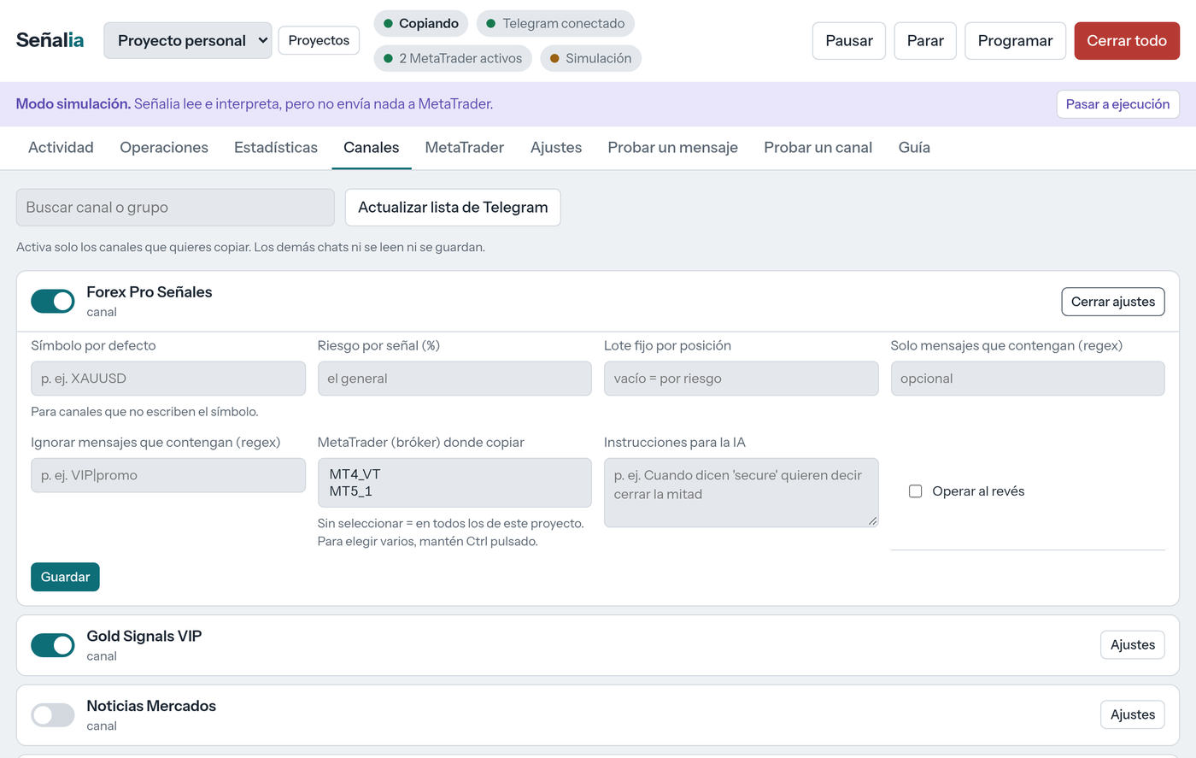Image resolution: width=1196 pixels, height=758 pixels.
Task: Open the Probar un mensaje tab
Action: tap(673, 147)
